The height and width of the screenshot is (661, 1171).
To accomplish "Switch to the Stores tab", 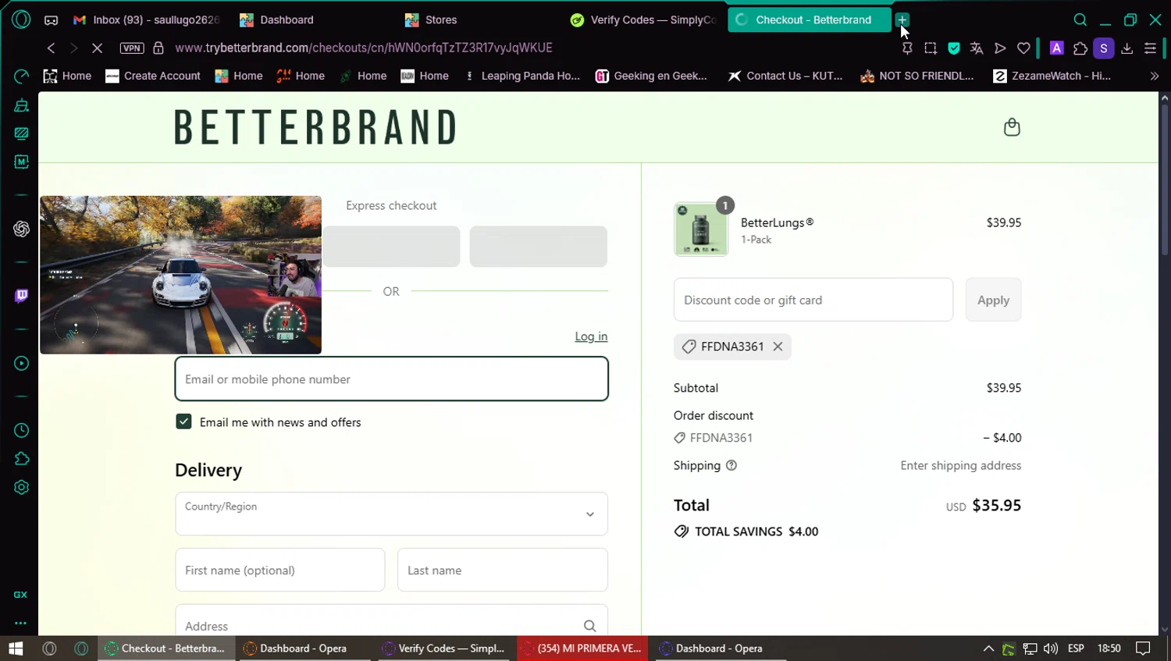I will click(x=478, y=20).
